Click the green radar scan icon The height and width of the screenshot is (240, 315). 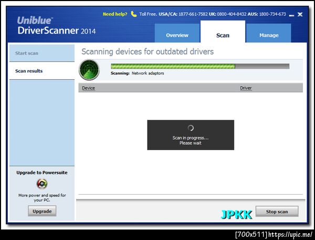pos(89,69)
